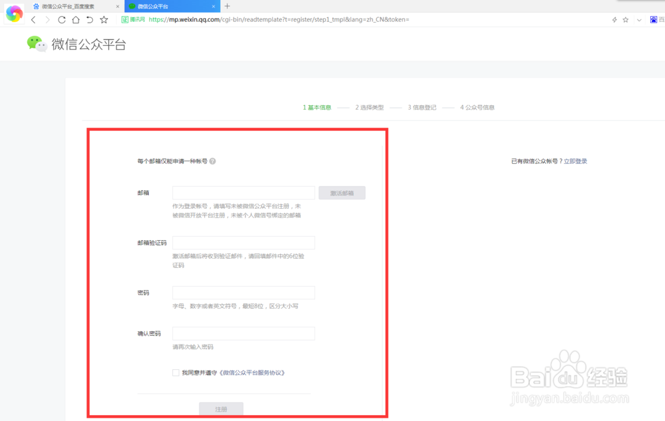Click the forward navigation arrow
Viewport: 665px width, 421px height.
(47, 19)
